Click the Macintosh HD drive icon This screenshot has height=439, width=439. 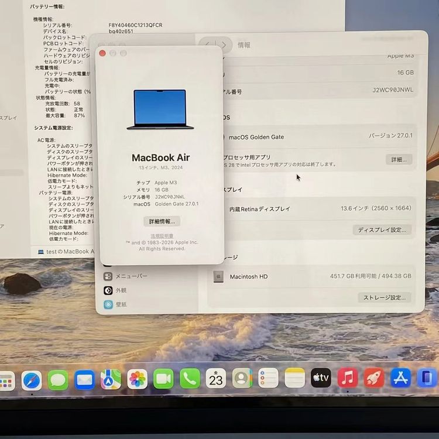tap(218, 277)
